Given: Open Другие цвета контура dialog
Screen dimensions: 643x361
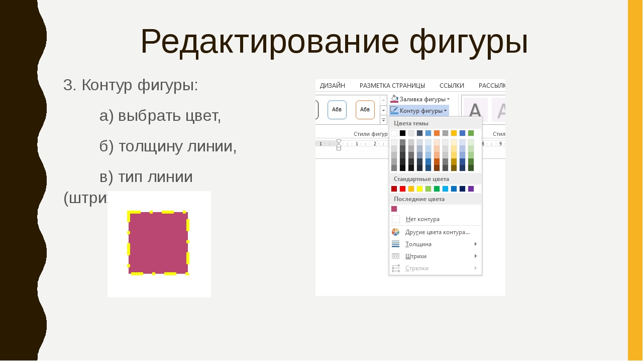Looking at the screenshot, I should pyautogui.click(x=436, y=232).
